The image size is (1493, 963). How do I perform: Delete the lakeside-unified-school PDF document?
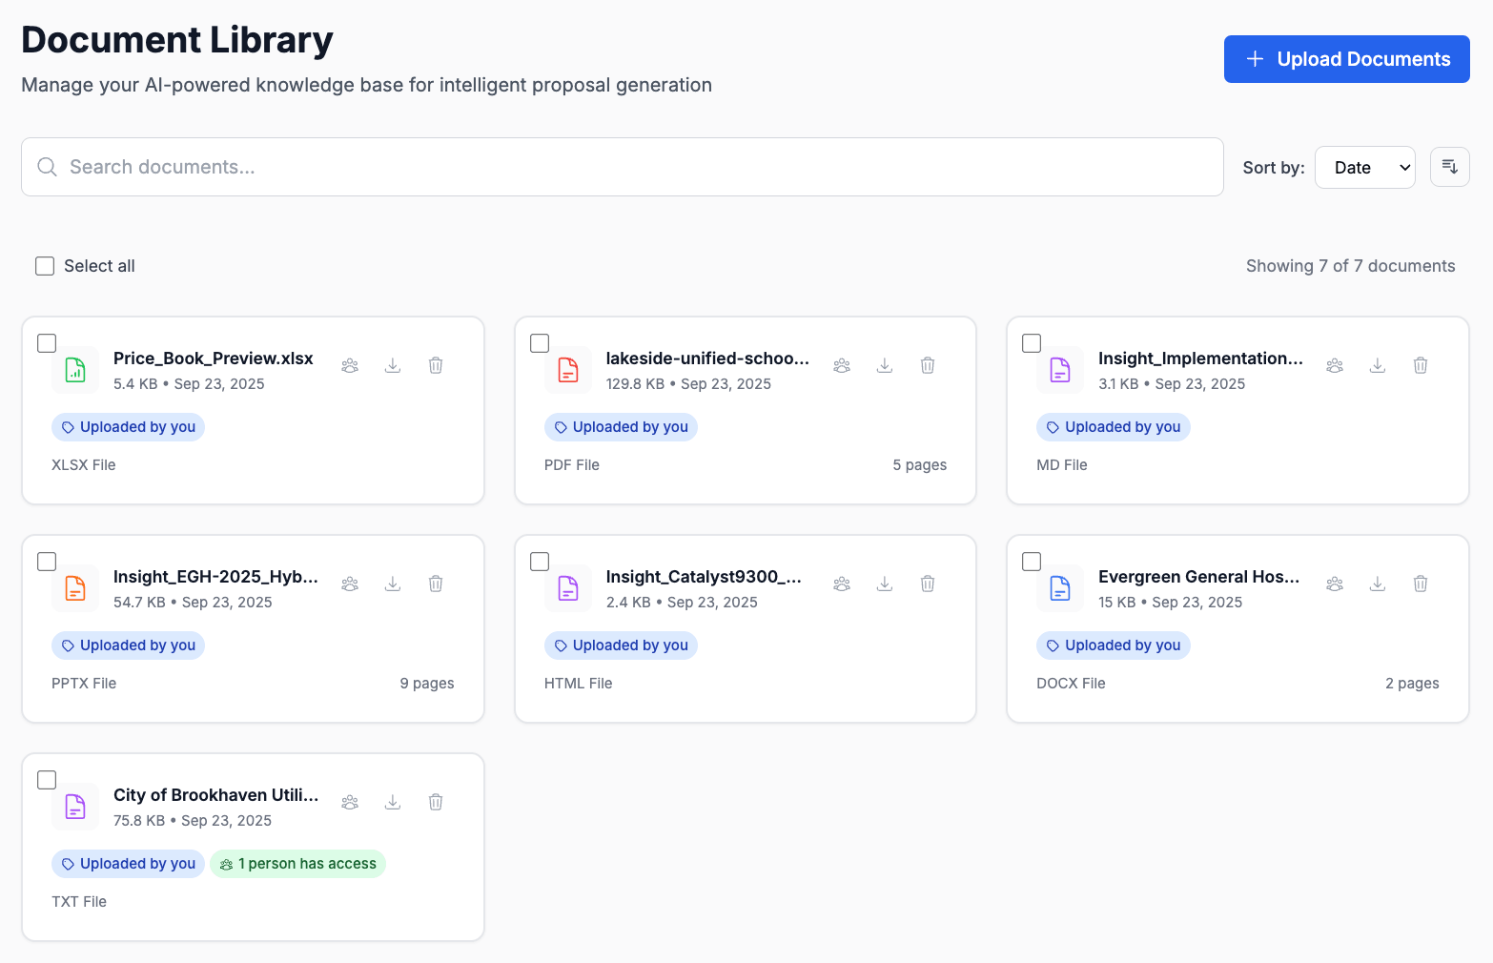[928, 365]
